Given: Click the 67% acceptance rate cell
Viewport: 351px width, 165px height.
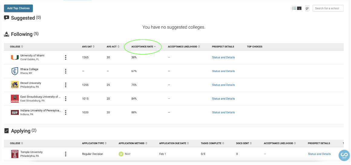Looking at the screenshot, I should click(134, 71).
